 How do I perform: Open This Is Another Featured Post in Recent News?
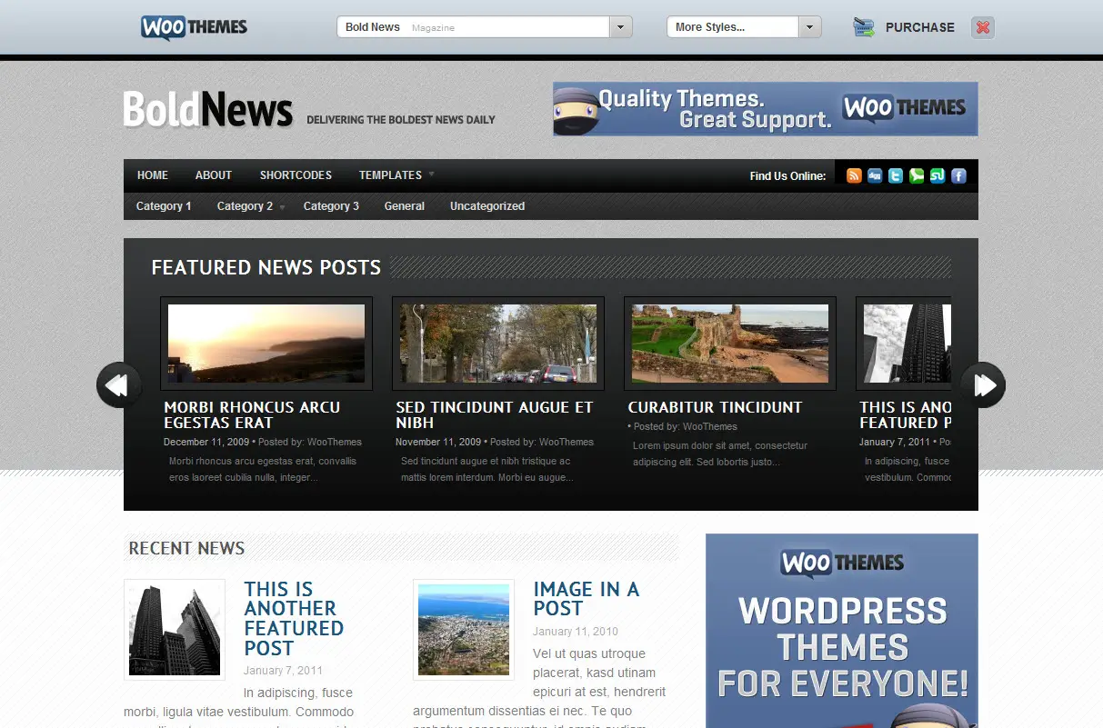coord(294,618)
